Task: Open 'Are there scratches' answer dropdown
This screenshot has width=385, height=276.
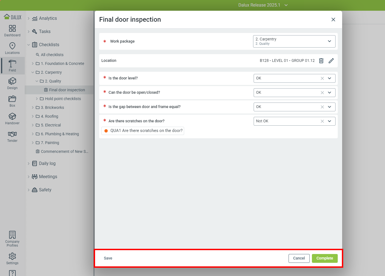Action: pos(329,121)
